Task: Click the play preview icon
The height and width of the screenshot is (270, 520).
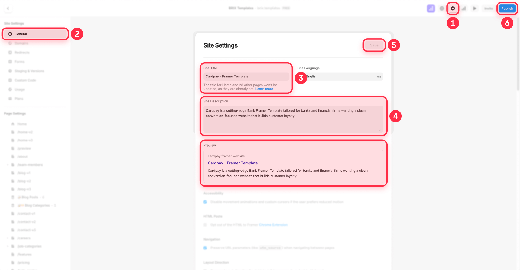Action: click(x=474, y=8)
